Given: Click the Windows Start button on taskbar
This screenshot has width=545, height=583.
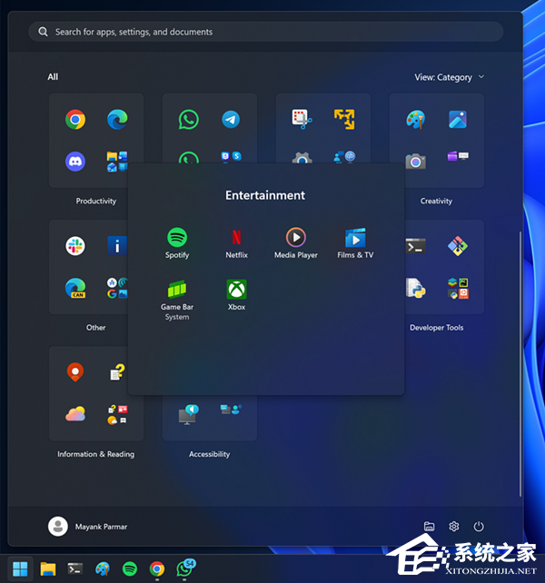Looking at the screenshot, I should pos(20,568).
